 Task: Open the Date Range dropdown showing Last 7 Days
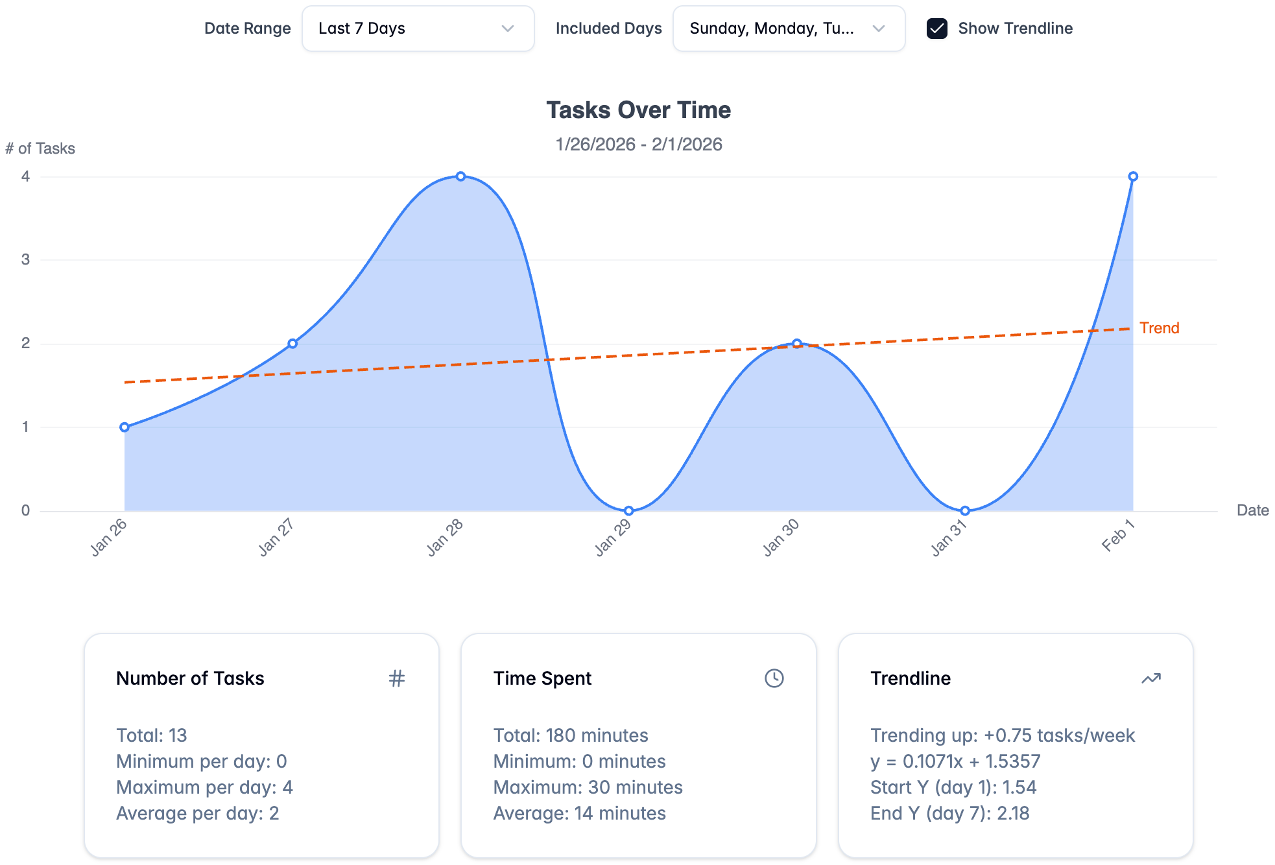coord(418,29)
